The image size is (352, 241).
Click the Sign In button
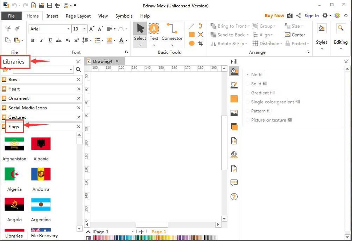pos(312,15)
